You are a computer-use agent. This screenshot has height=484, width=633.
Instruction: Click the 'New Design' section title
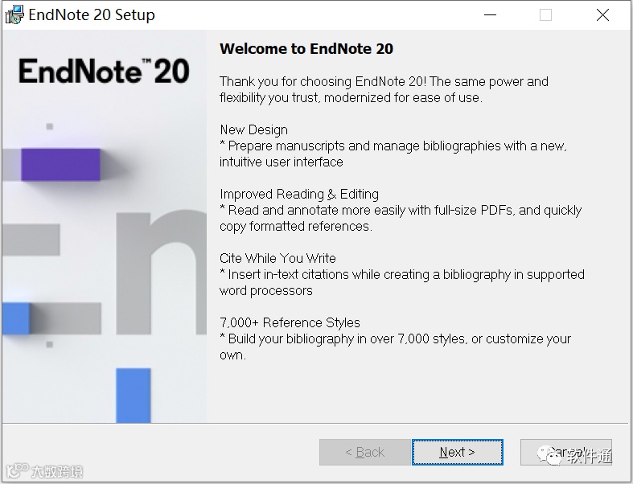(x=254, y=130)
